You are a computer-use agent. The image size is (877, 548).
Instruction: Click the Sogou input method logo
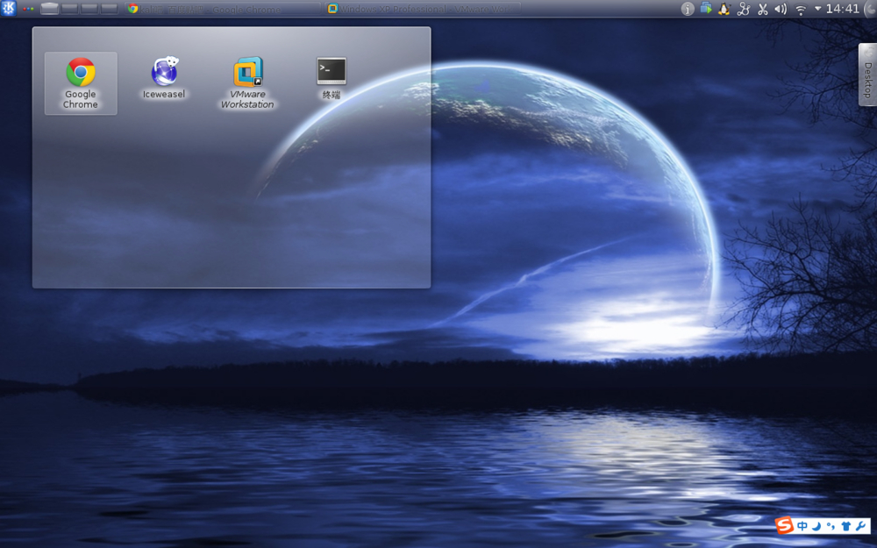pos(785,525)
